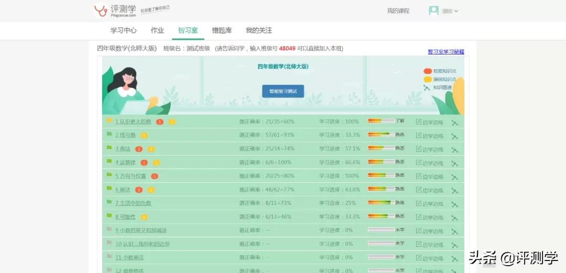Click 边学边练 in the 乘法 row

pos(430,149)
